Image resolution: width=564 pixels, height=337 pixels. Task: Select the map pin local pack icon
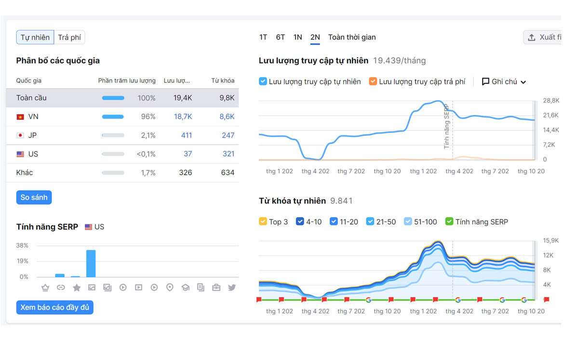pyautogui.click(x=170, y=287)
